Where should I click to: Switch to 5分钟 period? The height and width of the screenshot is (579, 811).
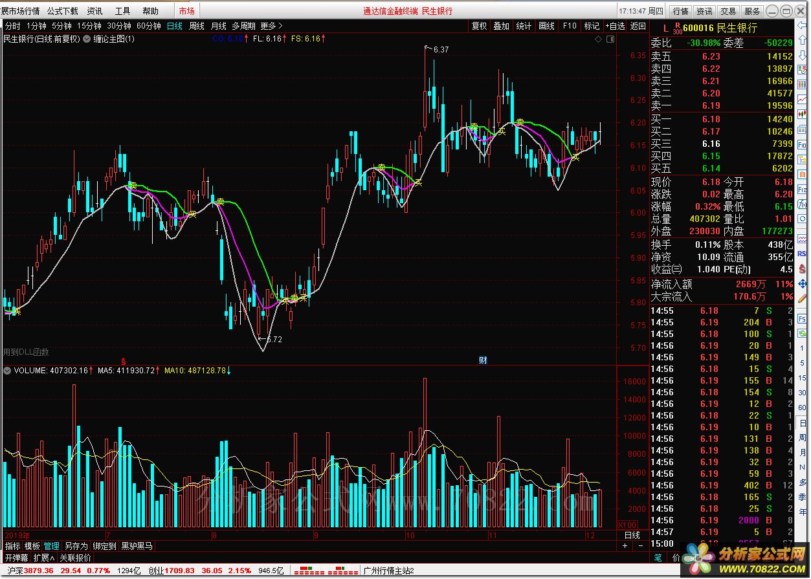(61, 26)
